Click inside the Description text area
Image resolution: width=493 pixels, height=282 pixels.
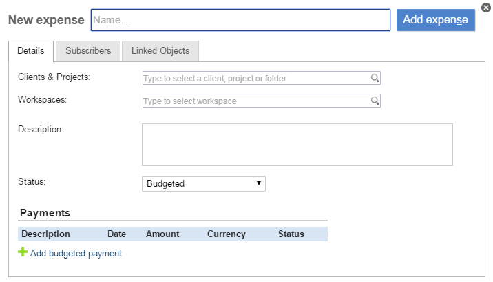297,145
